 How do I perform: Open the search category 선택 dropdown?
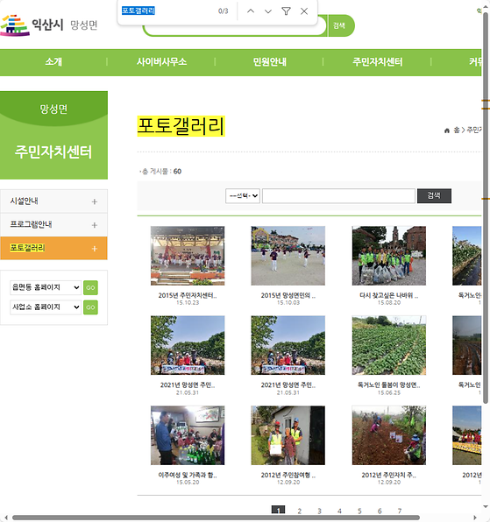tap(243, 196)
